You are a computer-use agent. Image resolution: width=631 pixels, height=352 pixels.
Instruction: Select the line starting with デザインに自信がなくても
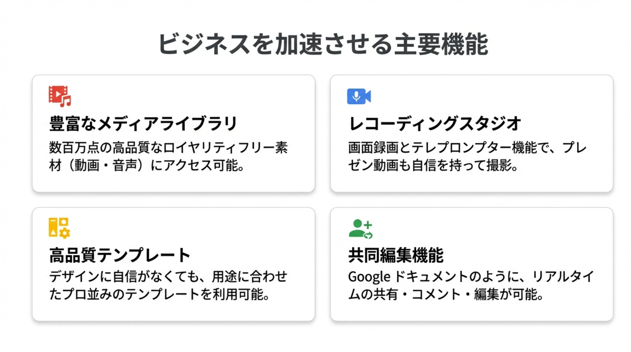[168, 277]
